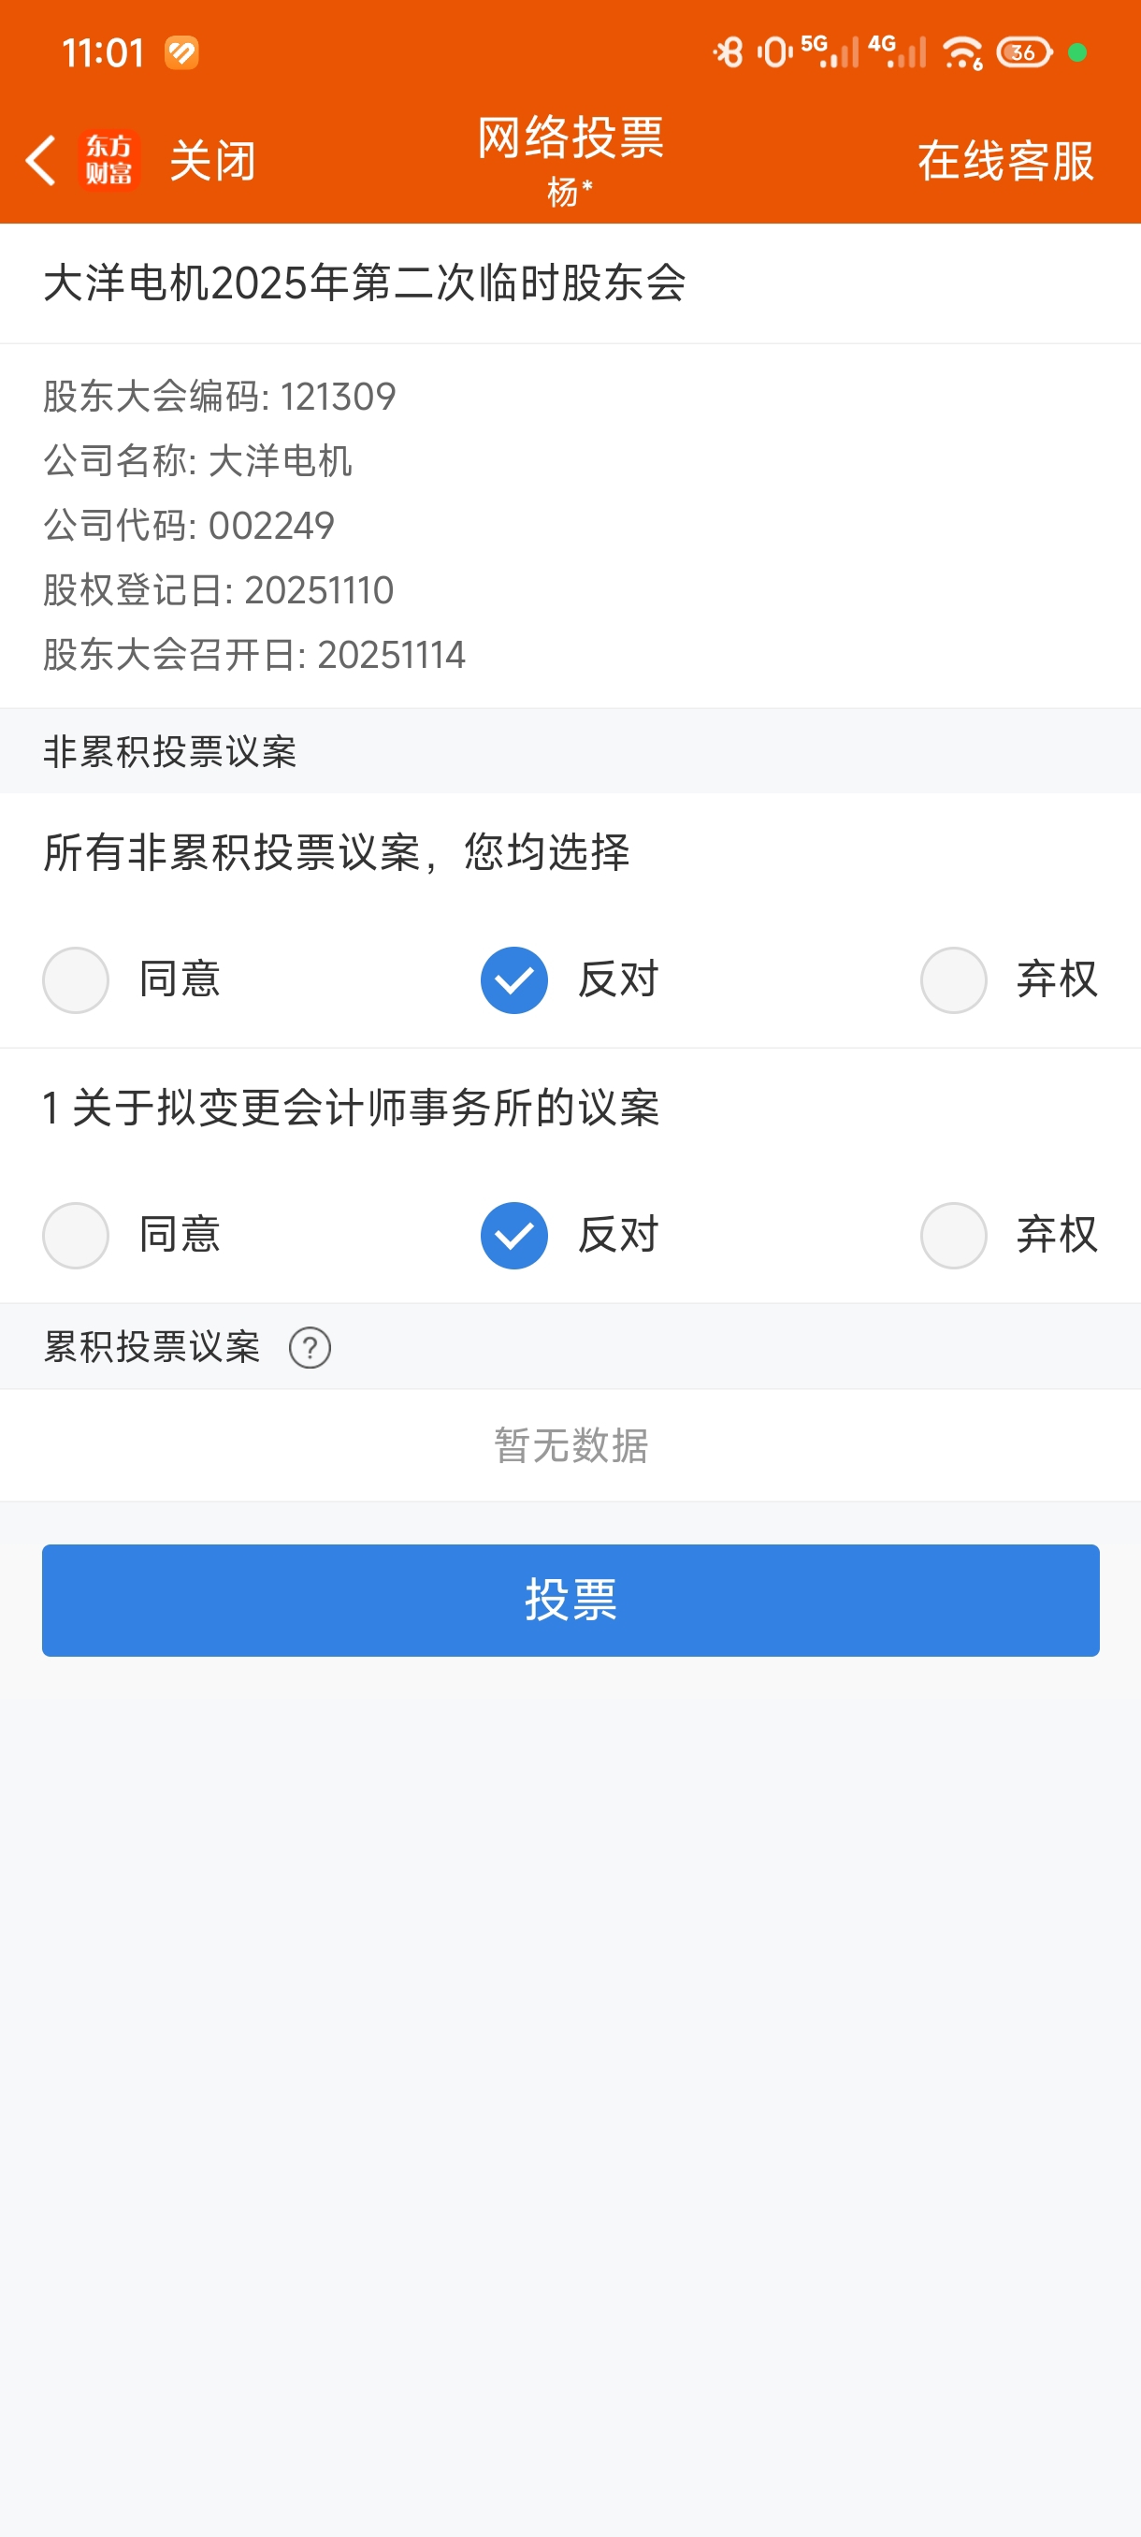Tap the back arrow icon

click(x=40, y=161)
